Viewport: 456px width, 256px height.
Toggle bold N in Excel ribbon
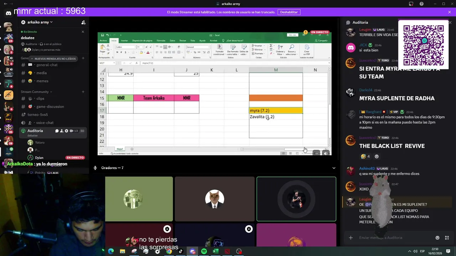(x=117, y=52)
